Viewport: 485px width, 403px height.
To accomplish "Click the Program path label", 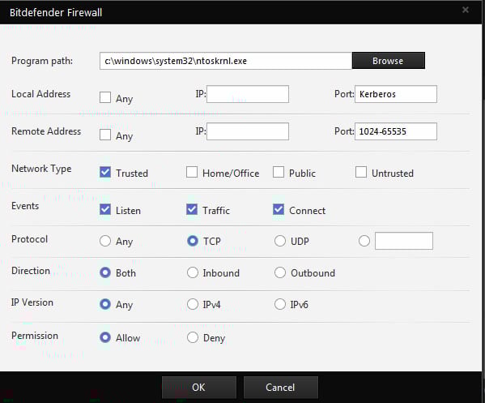I will pyautogui.click(x=42, y=61).
